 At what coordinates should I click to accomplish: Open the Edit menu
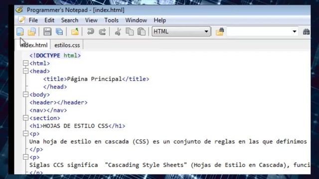pos(49,20)
